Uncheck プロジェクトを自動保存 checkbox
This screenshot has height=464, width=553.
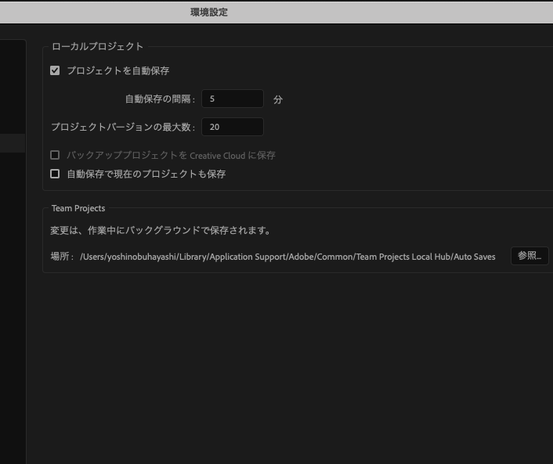(x=55, y=70)
